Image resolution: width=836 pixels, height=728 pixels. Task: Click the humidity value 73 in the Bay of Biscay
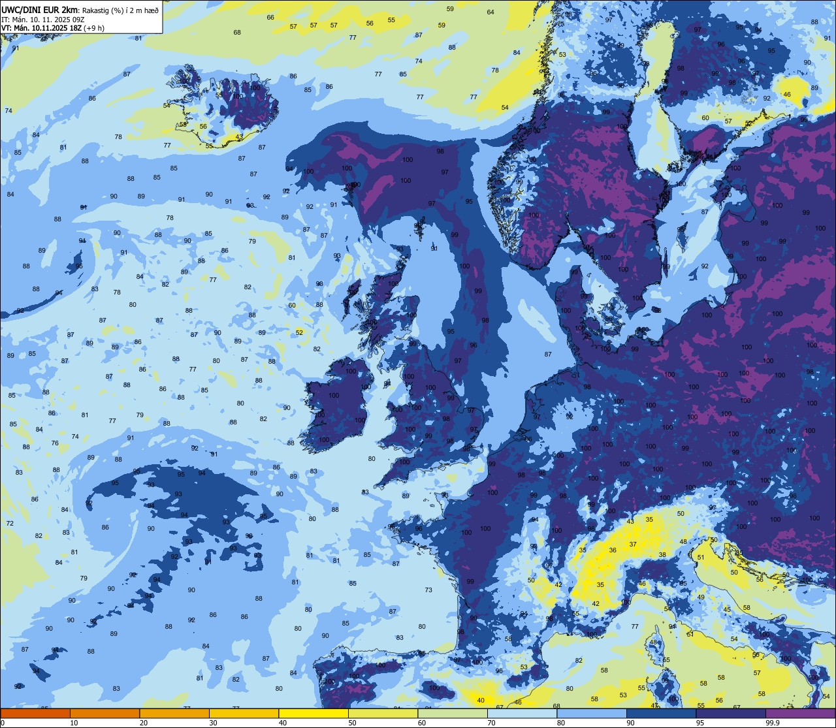[428, 590]
